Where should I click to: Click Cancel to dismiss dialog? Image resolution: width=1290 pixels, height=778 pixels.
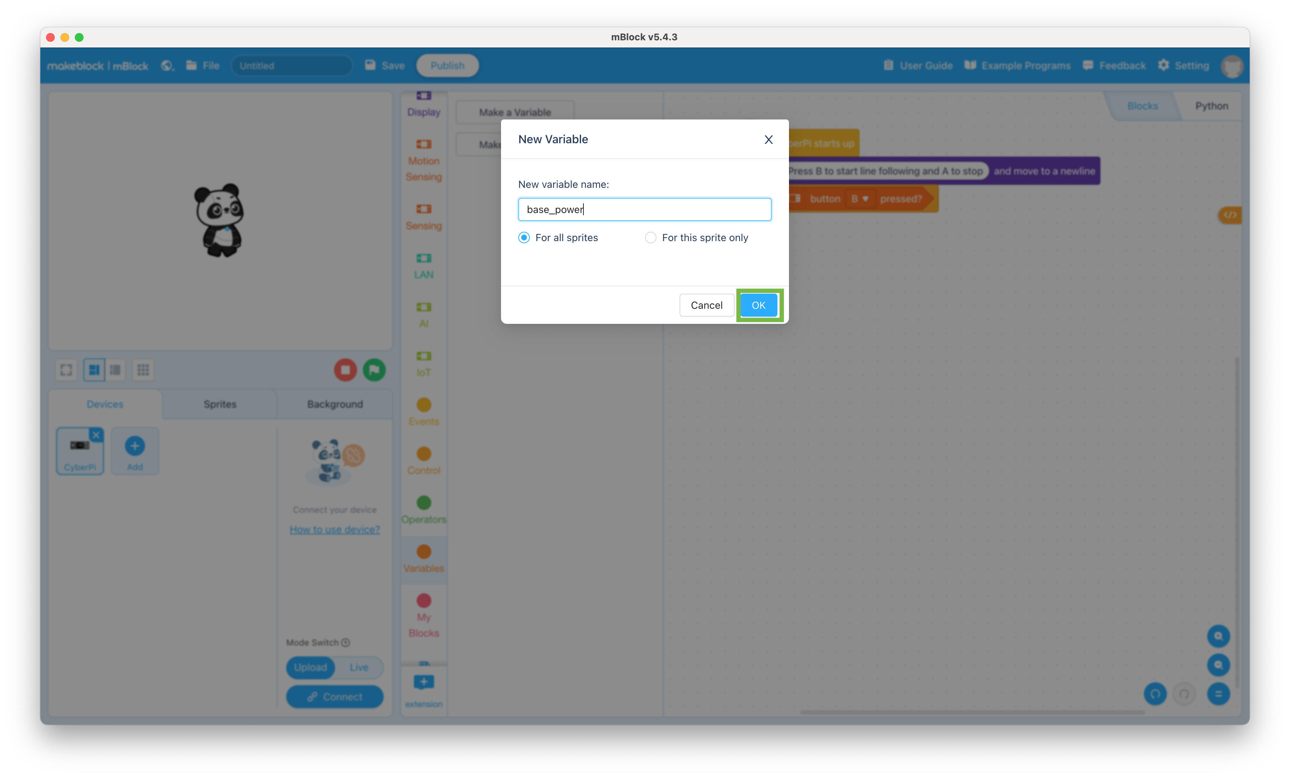click(706, 305)
